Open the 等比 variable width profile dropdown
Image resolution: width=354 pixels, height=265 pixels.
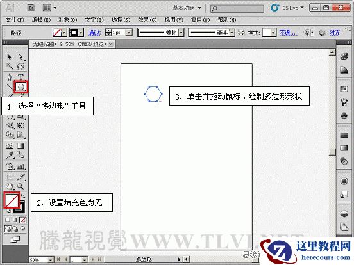(181, 33)
